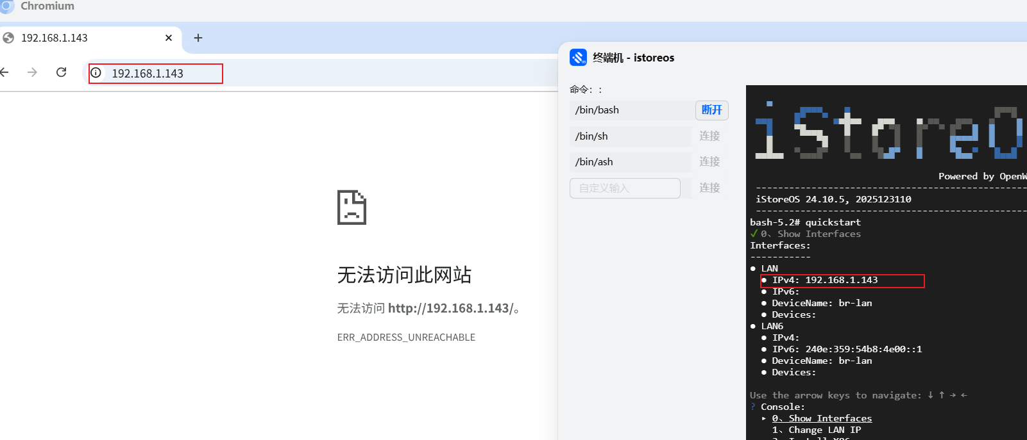Select the 192.168.1.143 tab
Viewport: 1027px width, 440px height.
click(90, 38)
